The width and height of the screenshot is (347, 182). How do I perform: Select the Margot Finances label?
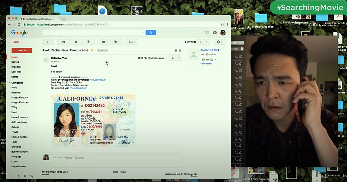coord(20,102)
